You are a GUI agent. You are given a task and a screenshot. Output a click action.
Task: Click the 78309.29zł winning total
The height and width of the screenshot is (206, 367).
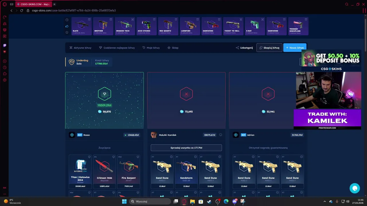(x=104, y=105)
